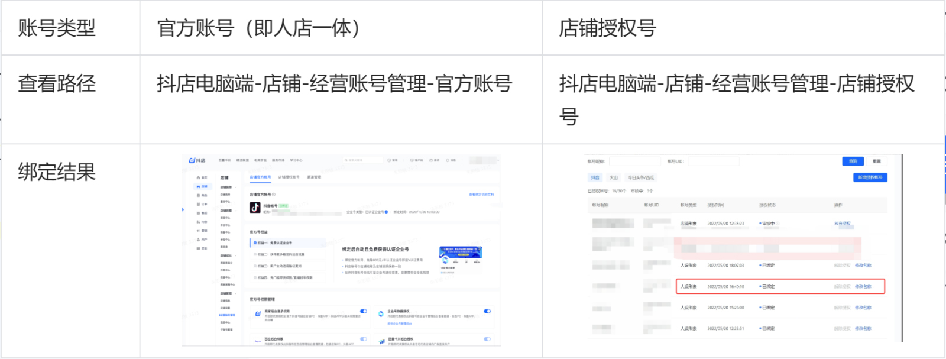This screenshot has height=359, width=946.
Task: Click the 抖店 logo in the left screenshot
Action: pyautogui.click(x=197, y=160)
